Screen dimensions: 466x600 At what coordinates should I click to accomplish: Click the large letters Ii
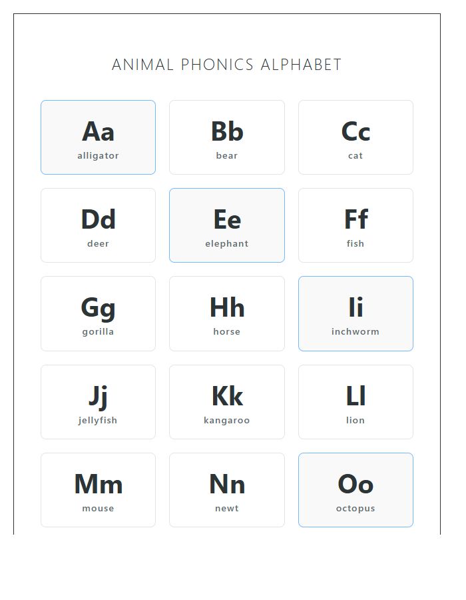pos(355,306)
